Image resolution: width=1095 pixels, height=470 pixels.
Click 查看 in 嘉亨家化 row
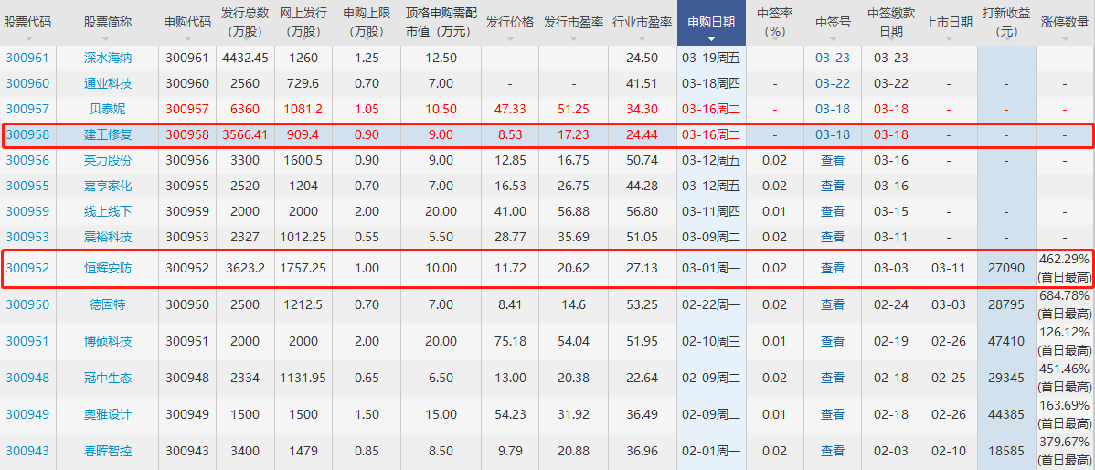pos(833,186)
